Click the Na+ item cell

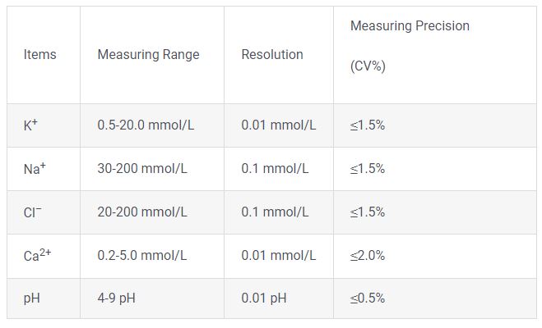click(x=35, y=169)
